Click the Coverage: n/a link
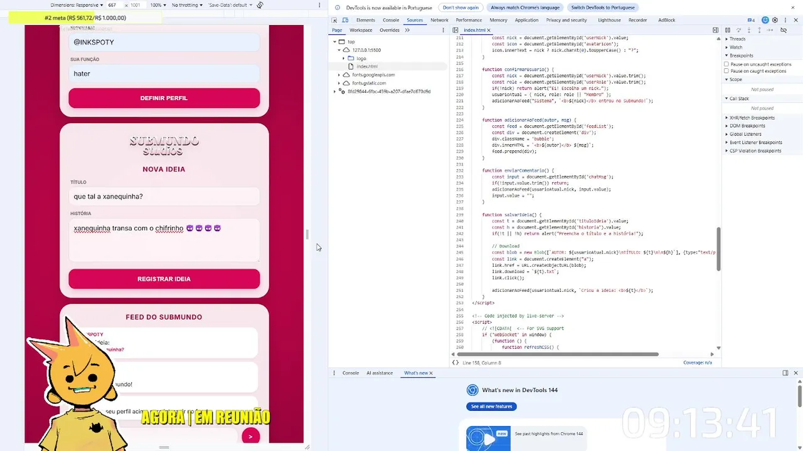803x451 pixels. (698, 363)
